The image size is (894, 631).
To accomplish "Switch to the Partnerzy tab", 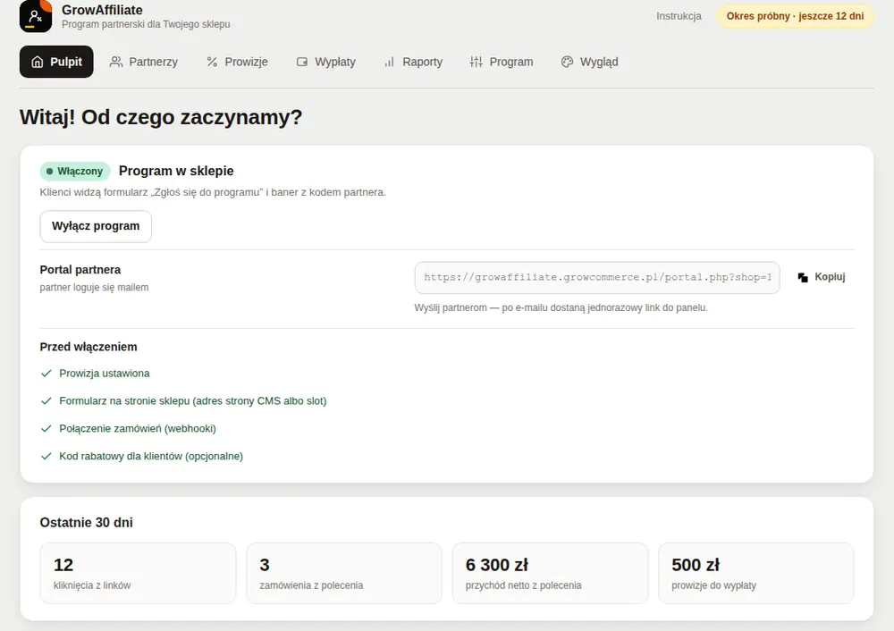I will pos(144,62).
